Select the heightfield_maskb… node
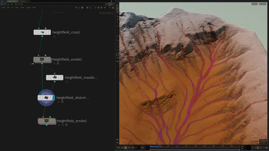269x151 pixels. [x=55, y=78]
